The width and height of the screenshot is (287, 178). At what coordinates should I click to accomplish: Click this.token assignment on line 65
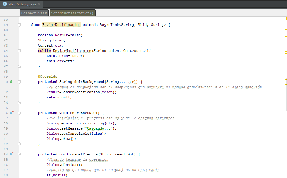coord(65,56)
